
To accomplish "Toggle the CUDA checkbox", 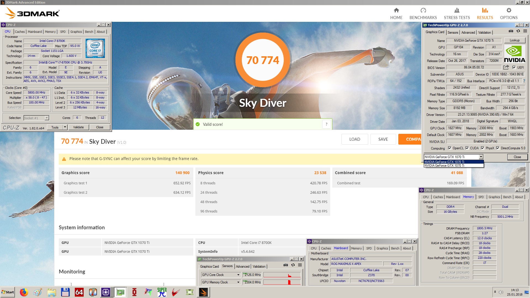I will pos(467,148).
